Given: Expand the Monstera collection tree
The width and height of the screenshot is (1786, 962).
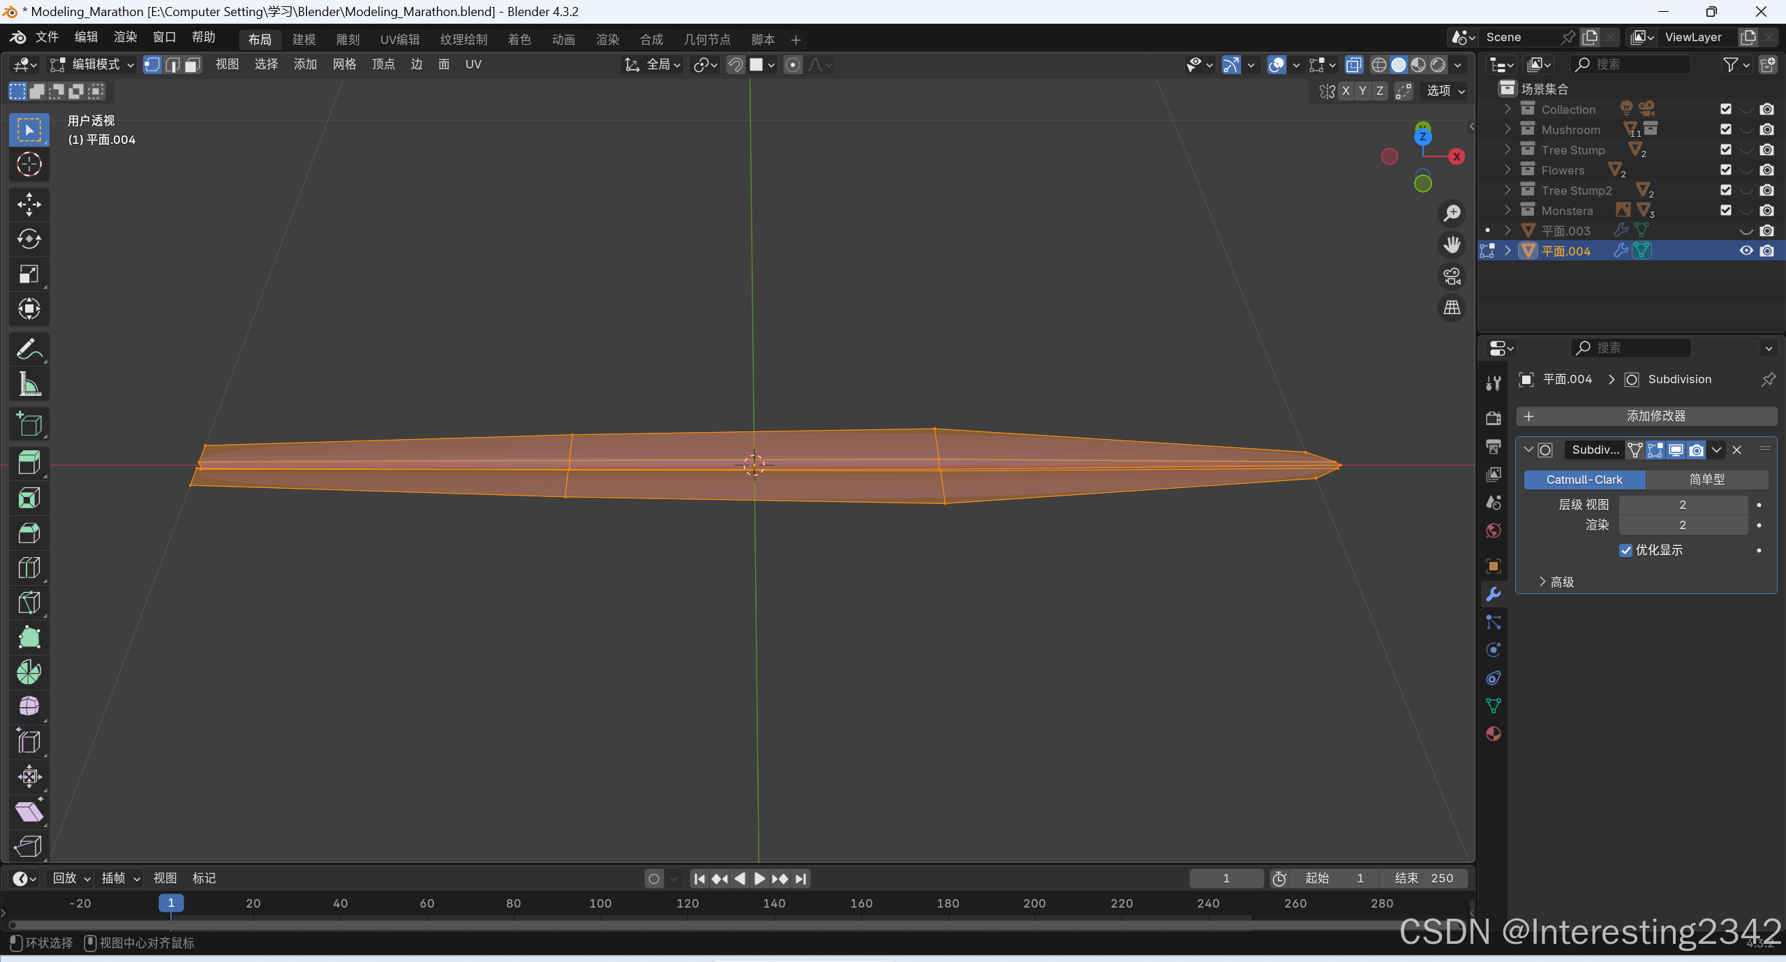Looking at the screenshot, I should [1508, 210].
